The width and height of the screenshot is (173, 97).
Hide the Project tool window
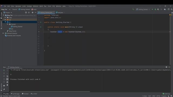[35, 13]
